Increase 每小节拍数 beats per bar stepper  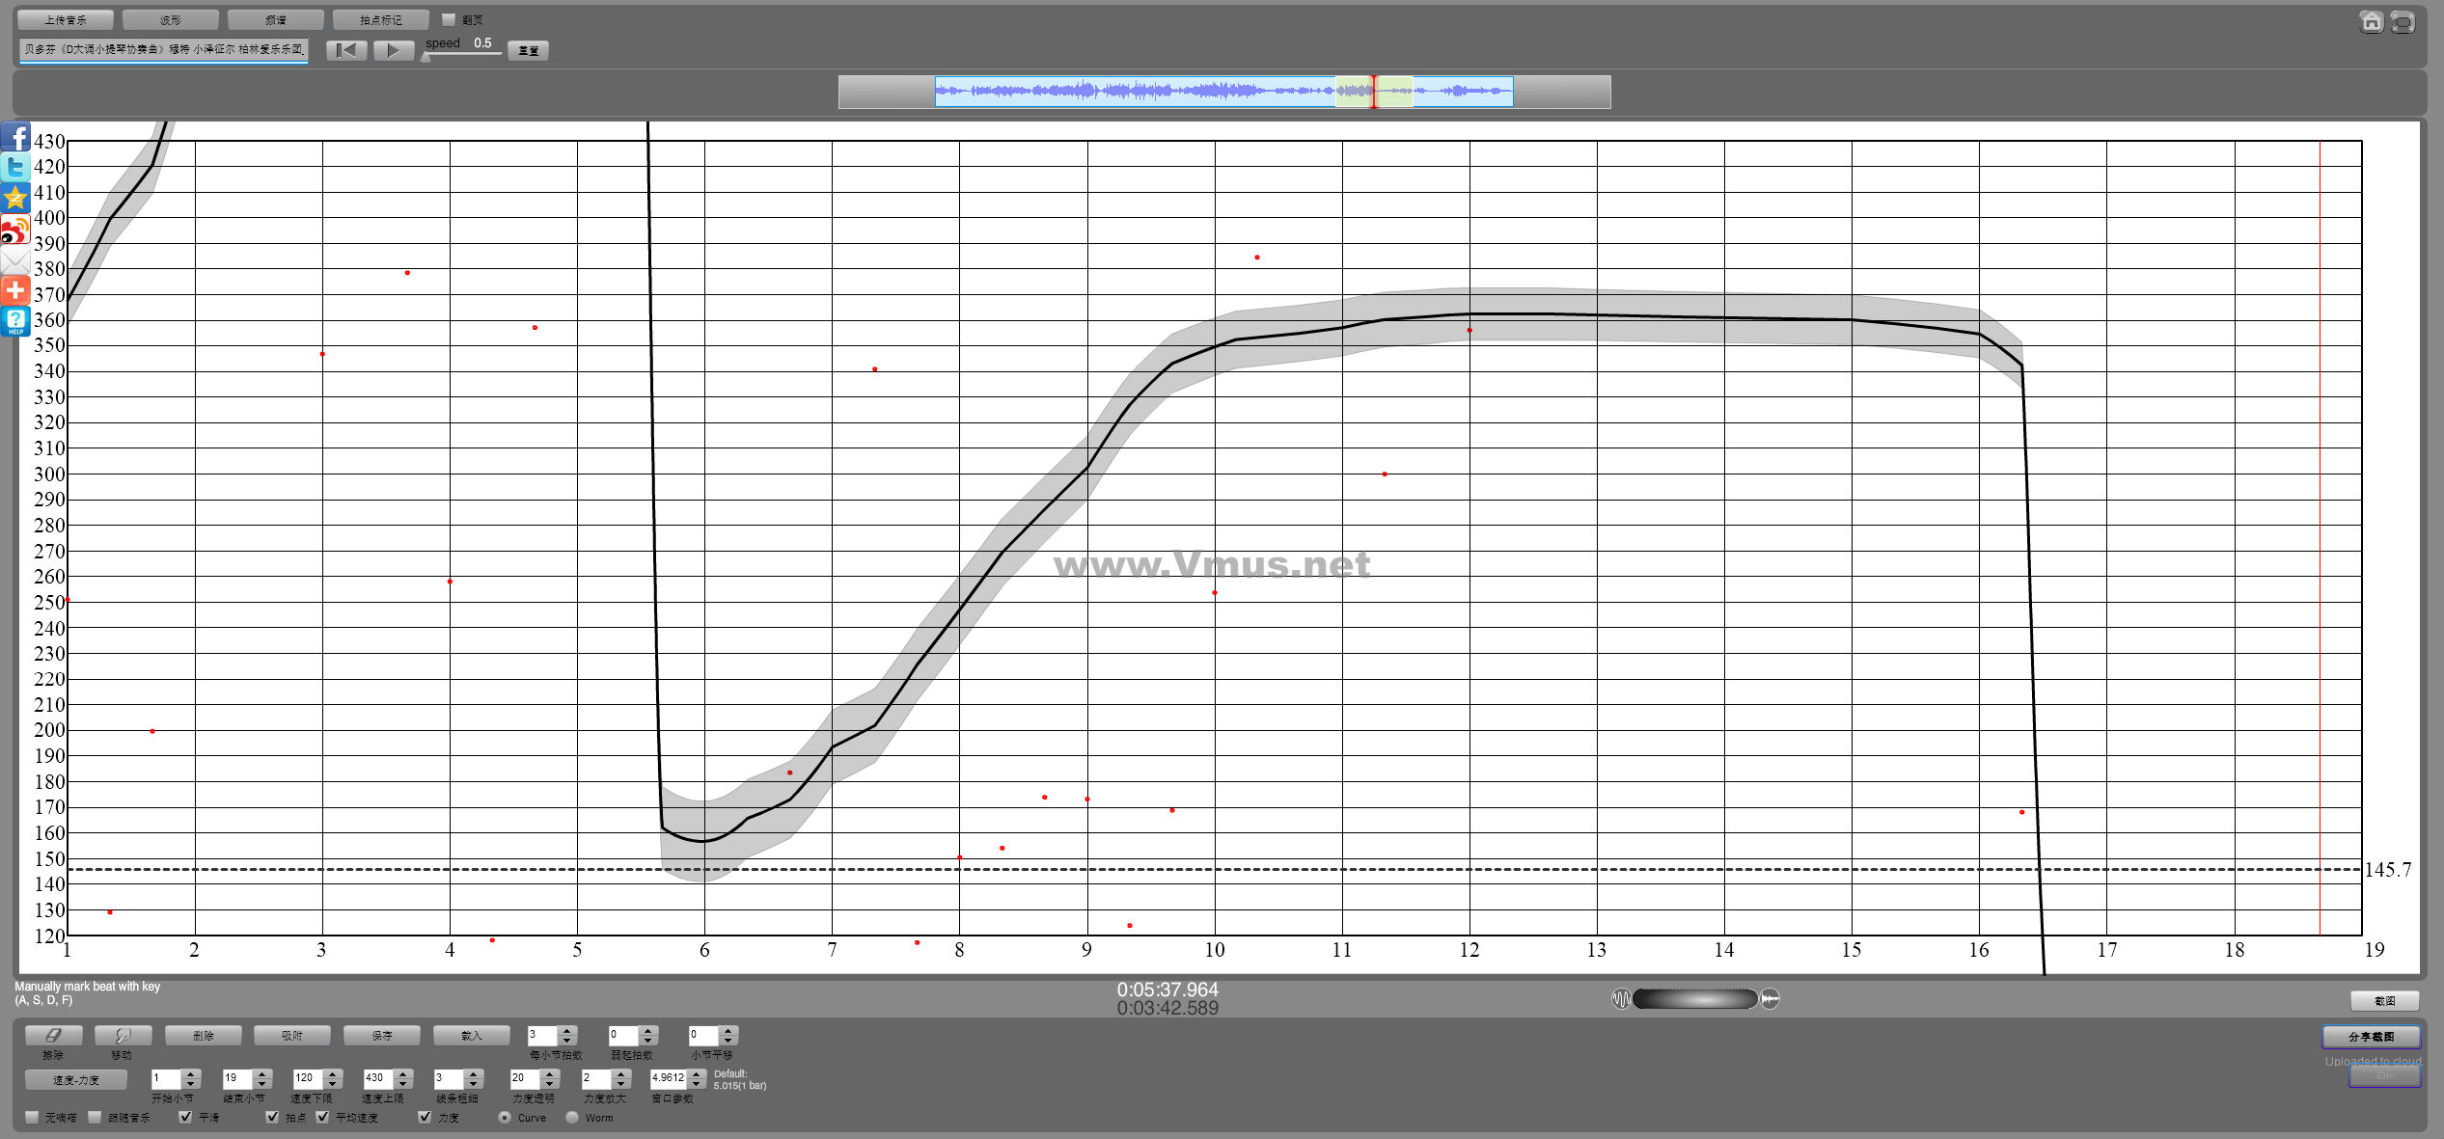[x=567, y=1030]
